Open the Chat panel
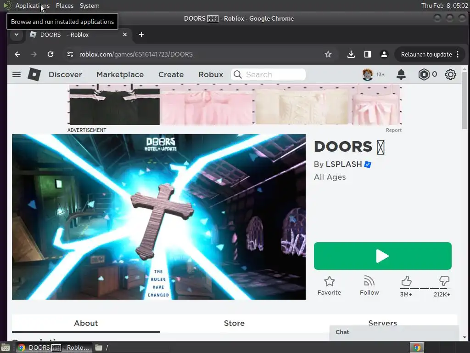This screenshot has width=470, height=353. click(394, 332)
